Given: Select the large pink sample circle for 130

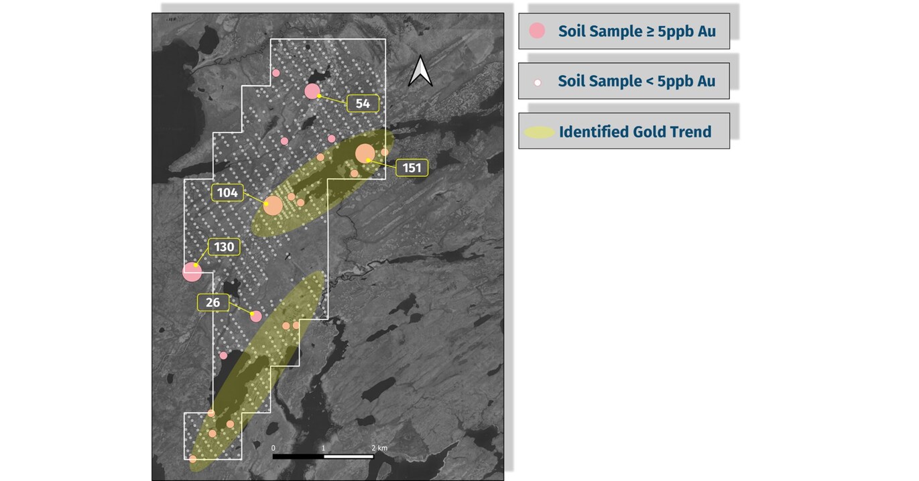Looking at the screenshot, I should click(x=192, y=271).
